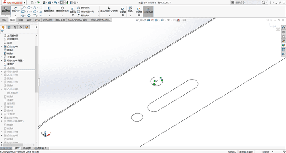Viewport: 286px width, 153px height.
Task: Open the 显示/删除几何关系 dropdown arrow
Action: pyautogui.click(x=109, y=15)
